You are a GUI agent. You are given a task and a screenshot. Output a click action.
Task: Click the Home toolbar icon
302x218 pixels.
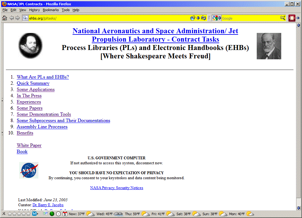[x=5, y=18]
